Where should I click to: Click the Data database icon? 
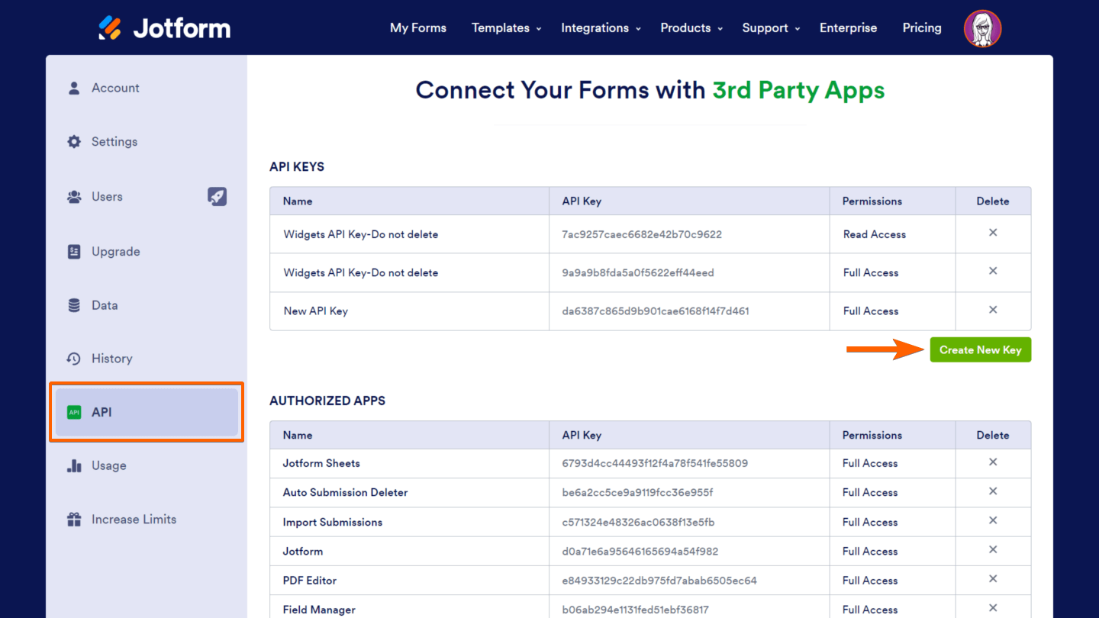click(x=74, y=305)
